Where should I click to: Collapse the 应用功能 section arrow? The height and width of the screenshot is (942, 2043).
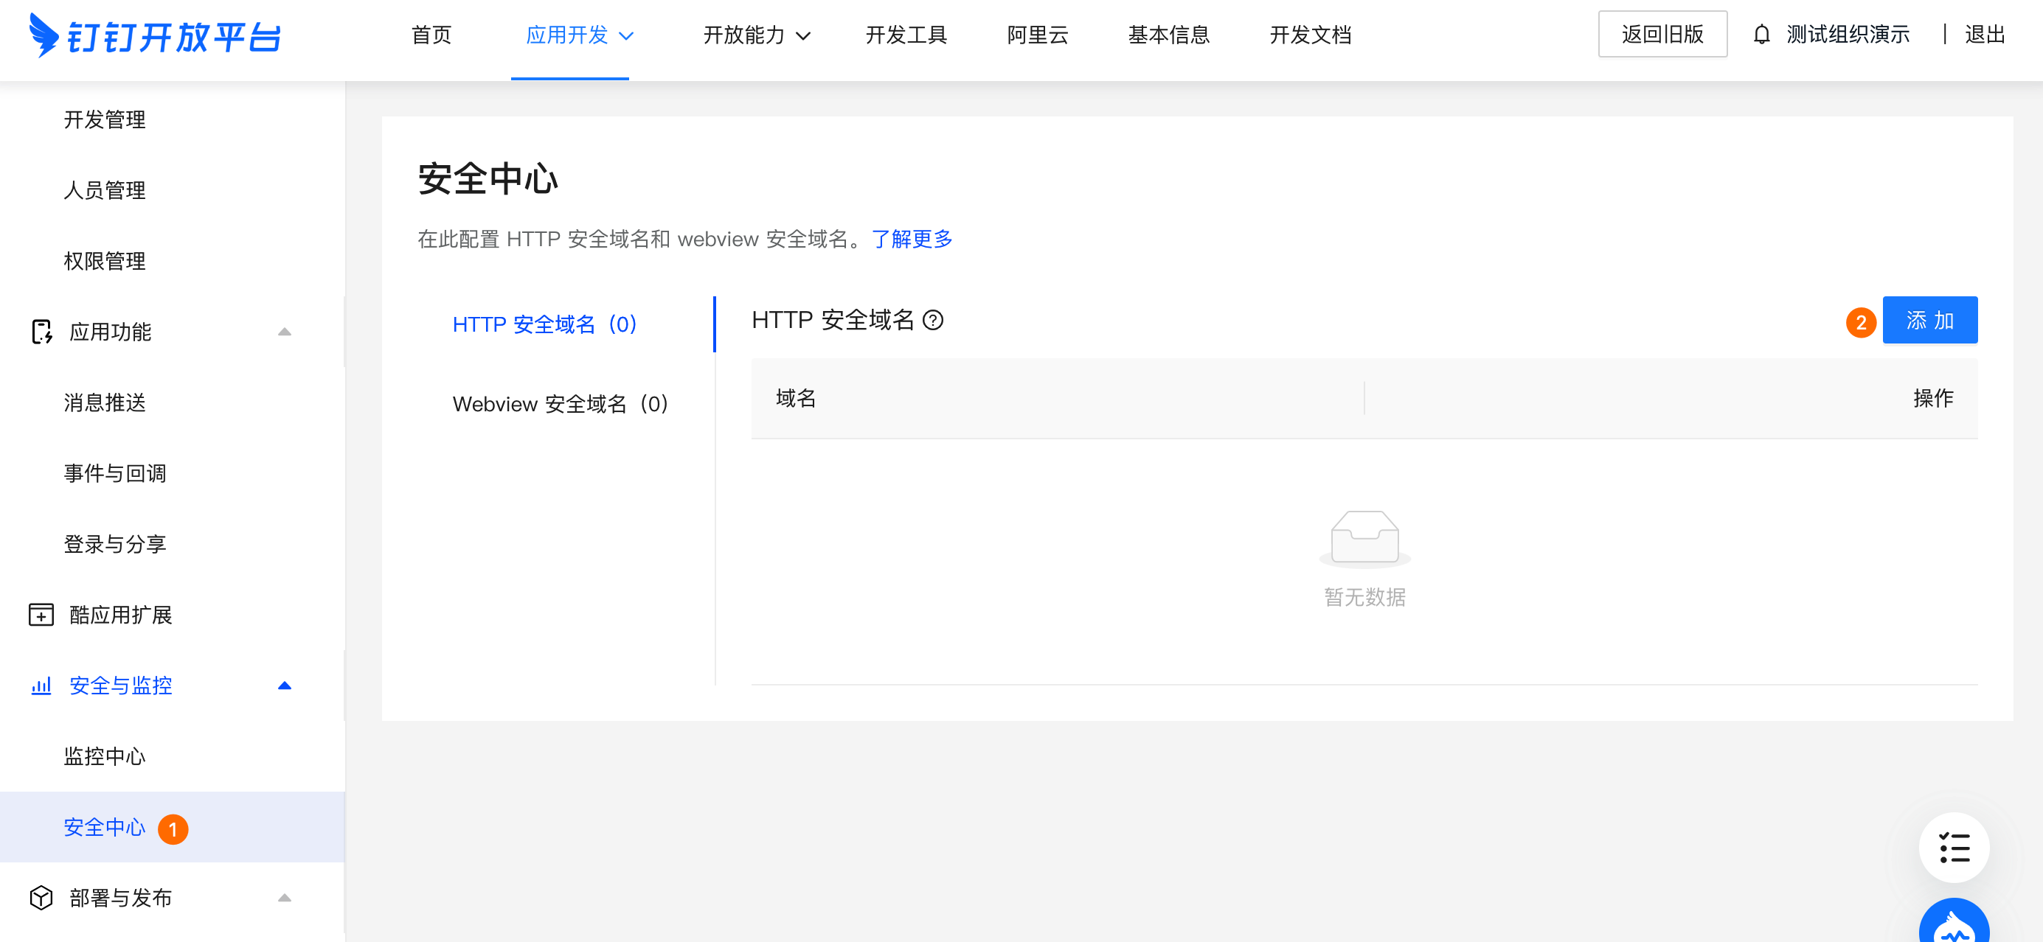[x=285, y=332]
